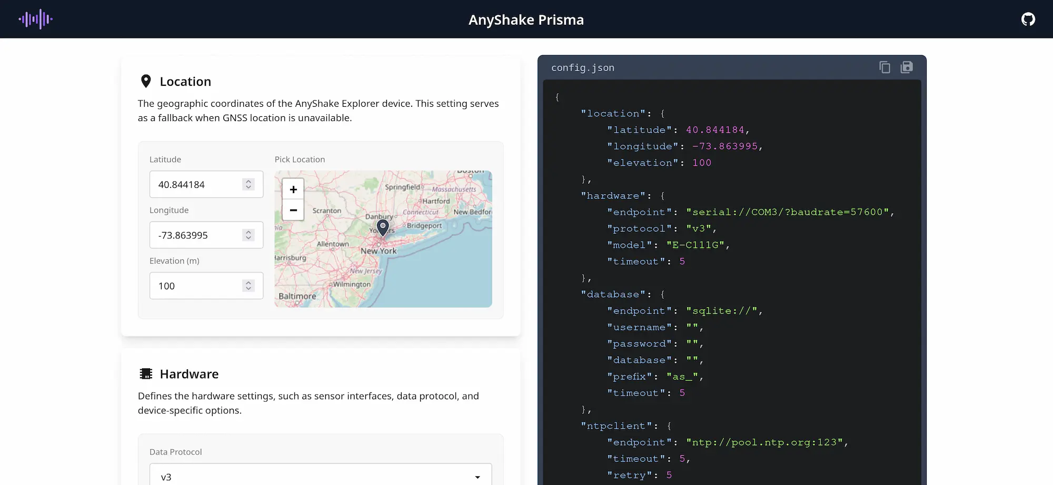
Task: Click Bridgeport on the map
Action: pos(424,226)
